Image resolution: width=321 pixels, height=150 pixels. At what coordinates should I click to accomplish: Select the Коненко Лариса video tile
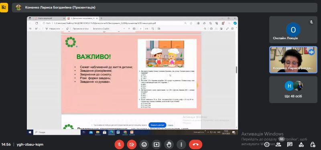tap(293, 60)
